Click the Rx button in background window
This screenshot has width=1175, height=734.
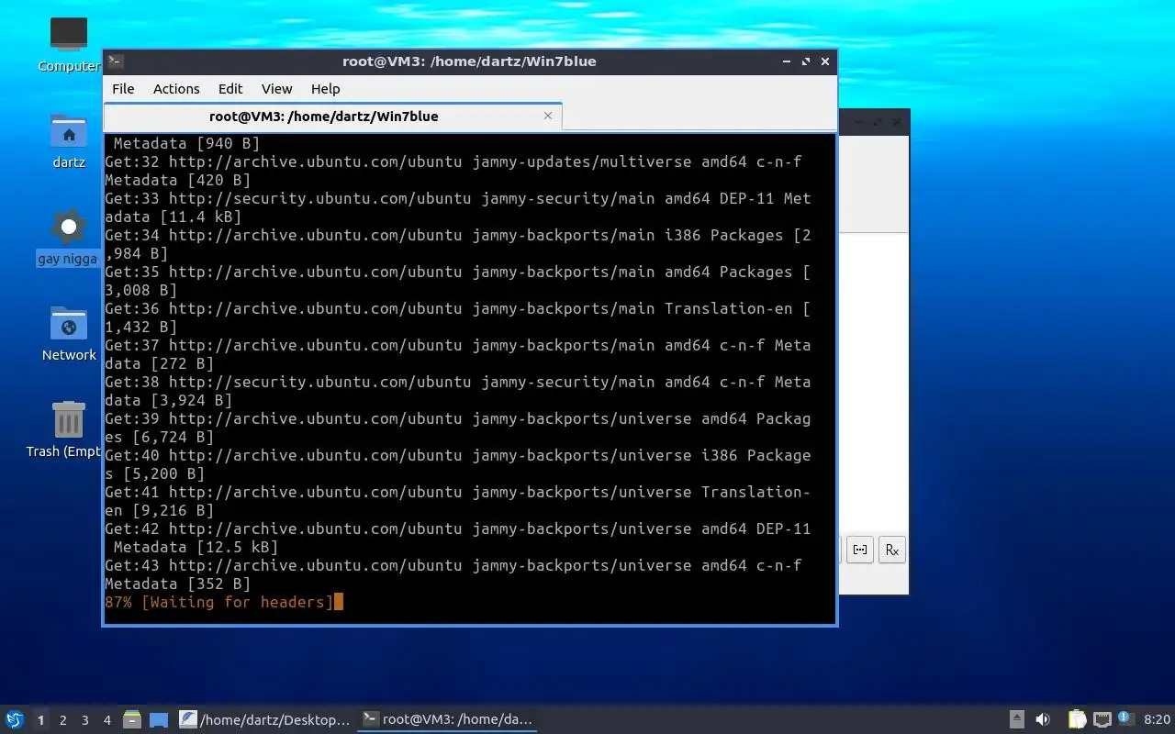[891, 550]
